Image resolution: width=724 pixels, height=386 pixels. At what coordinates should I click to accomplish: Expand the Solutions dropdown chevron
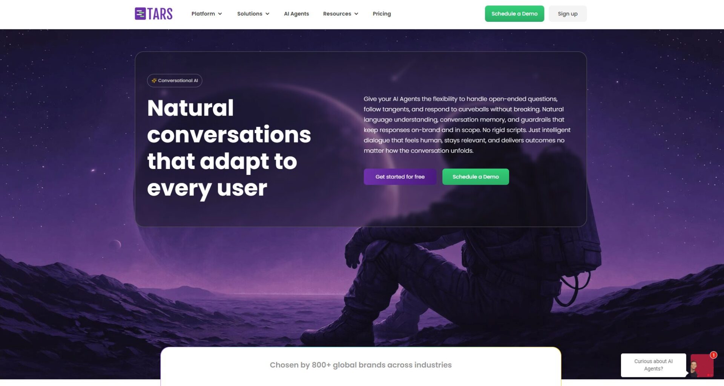[x=267, y=14]
